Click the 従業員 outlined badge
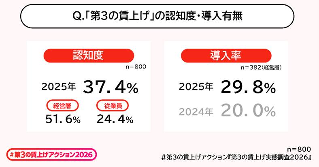The width and height of the screenshot is (319, 167). 112,106
